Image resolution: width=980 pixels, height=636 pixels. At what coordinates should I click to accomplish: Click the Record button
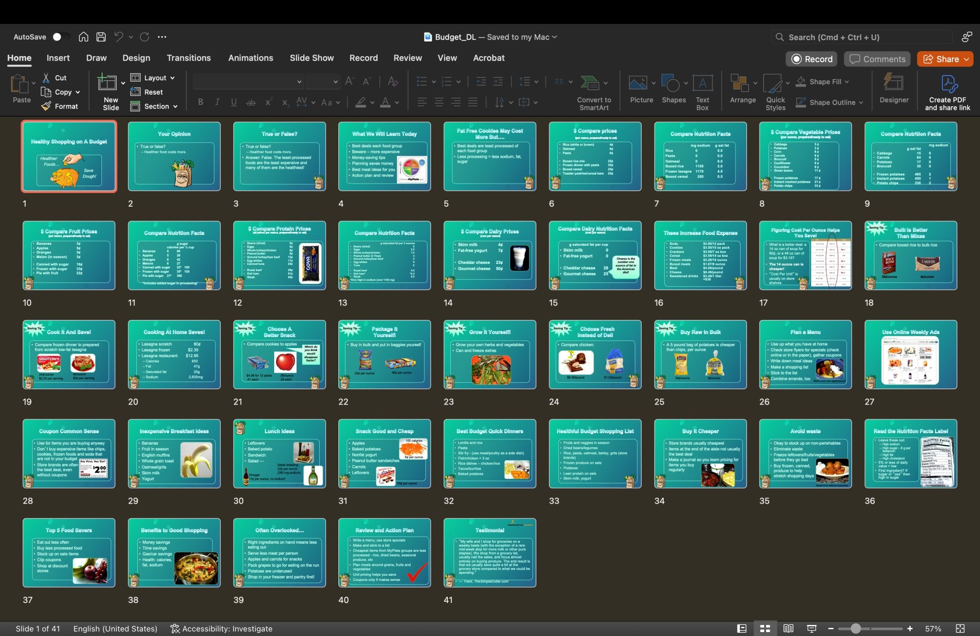coord(812,59)
